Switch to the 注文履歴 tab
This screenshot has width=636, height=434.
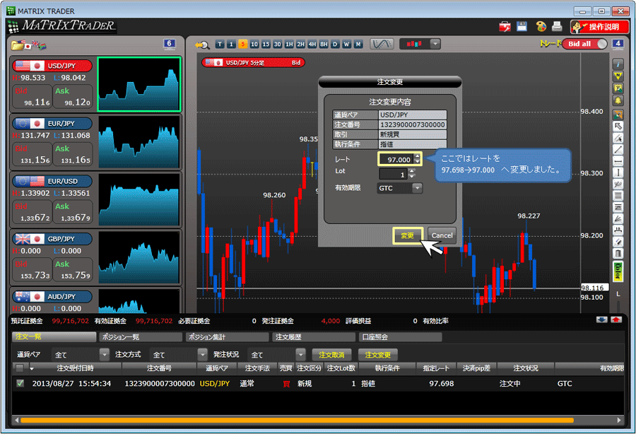pos(314,336)
